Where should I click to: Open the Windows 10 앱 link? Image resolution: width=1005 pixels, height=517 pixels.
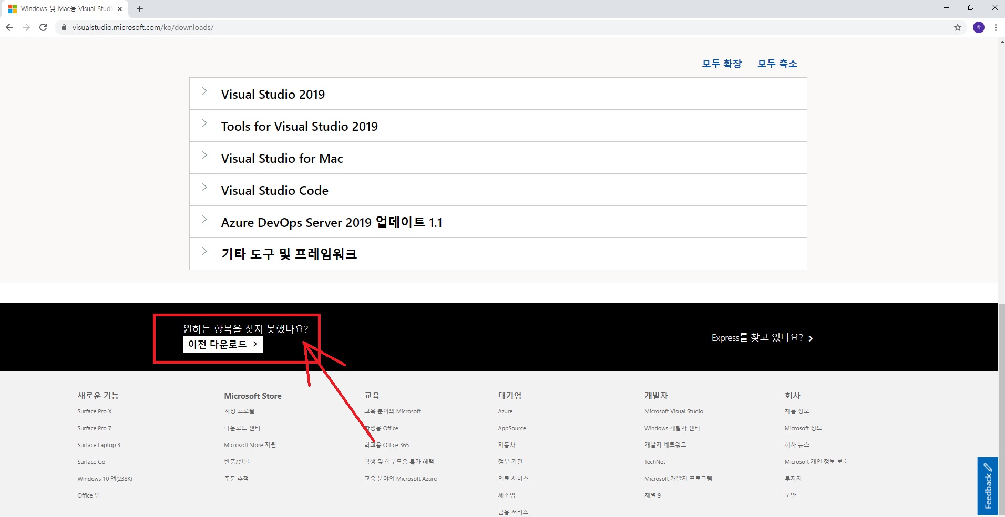[x=105, y=479]
